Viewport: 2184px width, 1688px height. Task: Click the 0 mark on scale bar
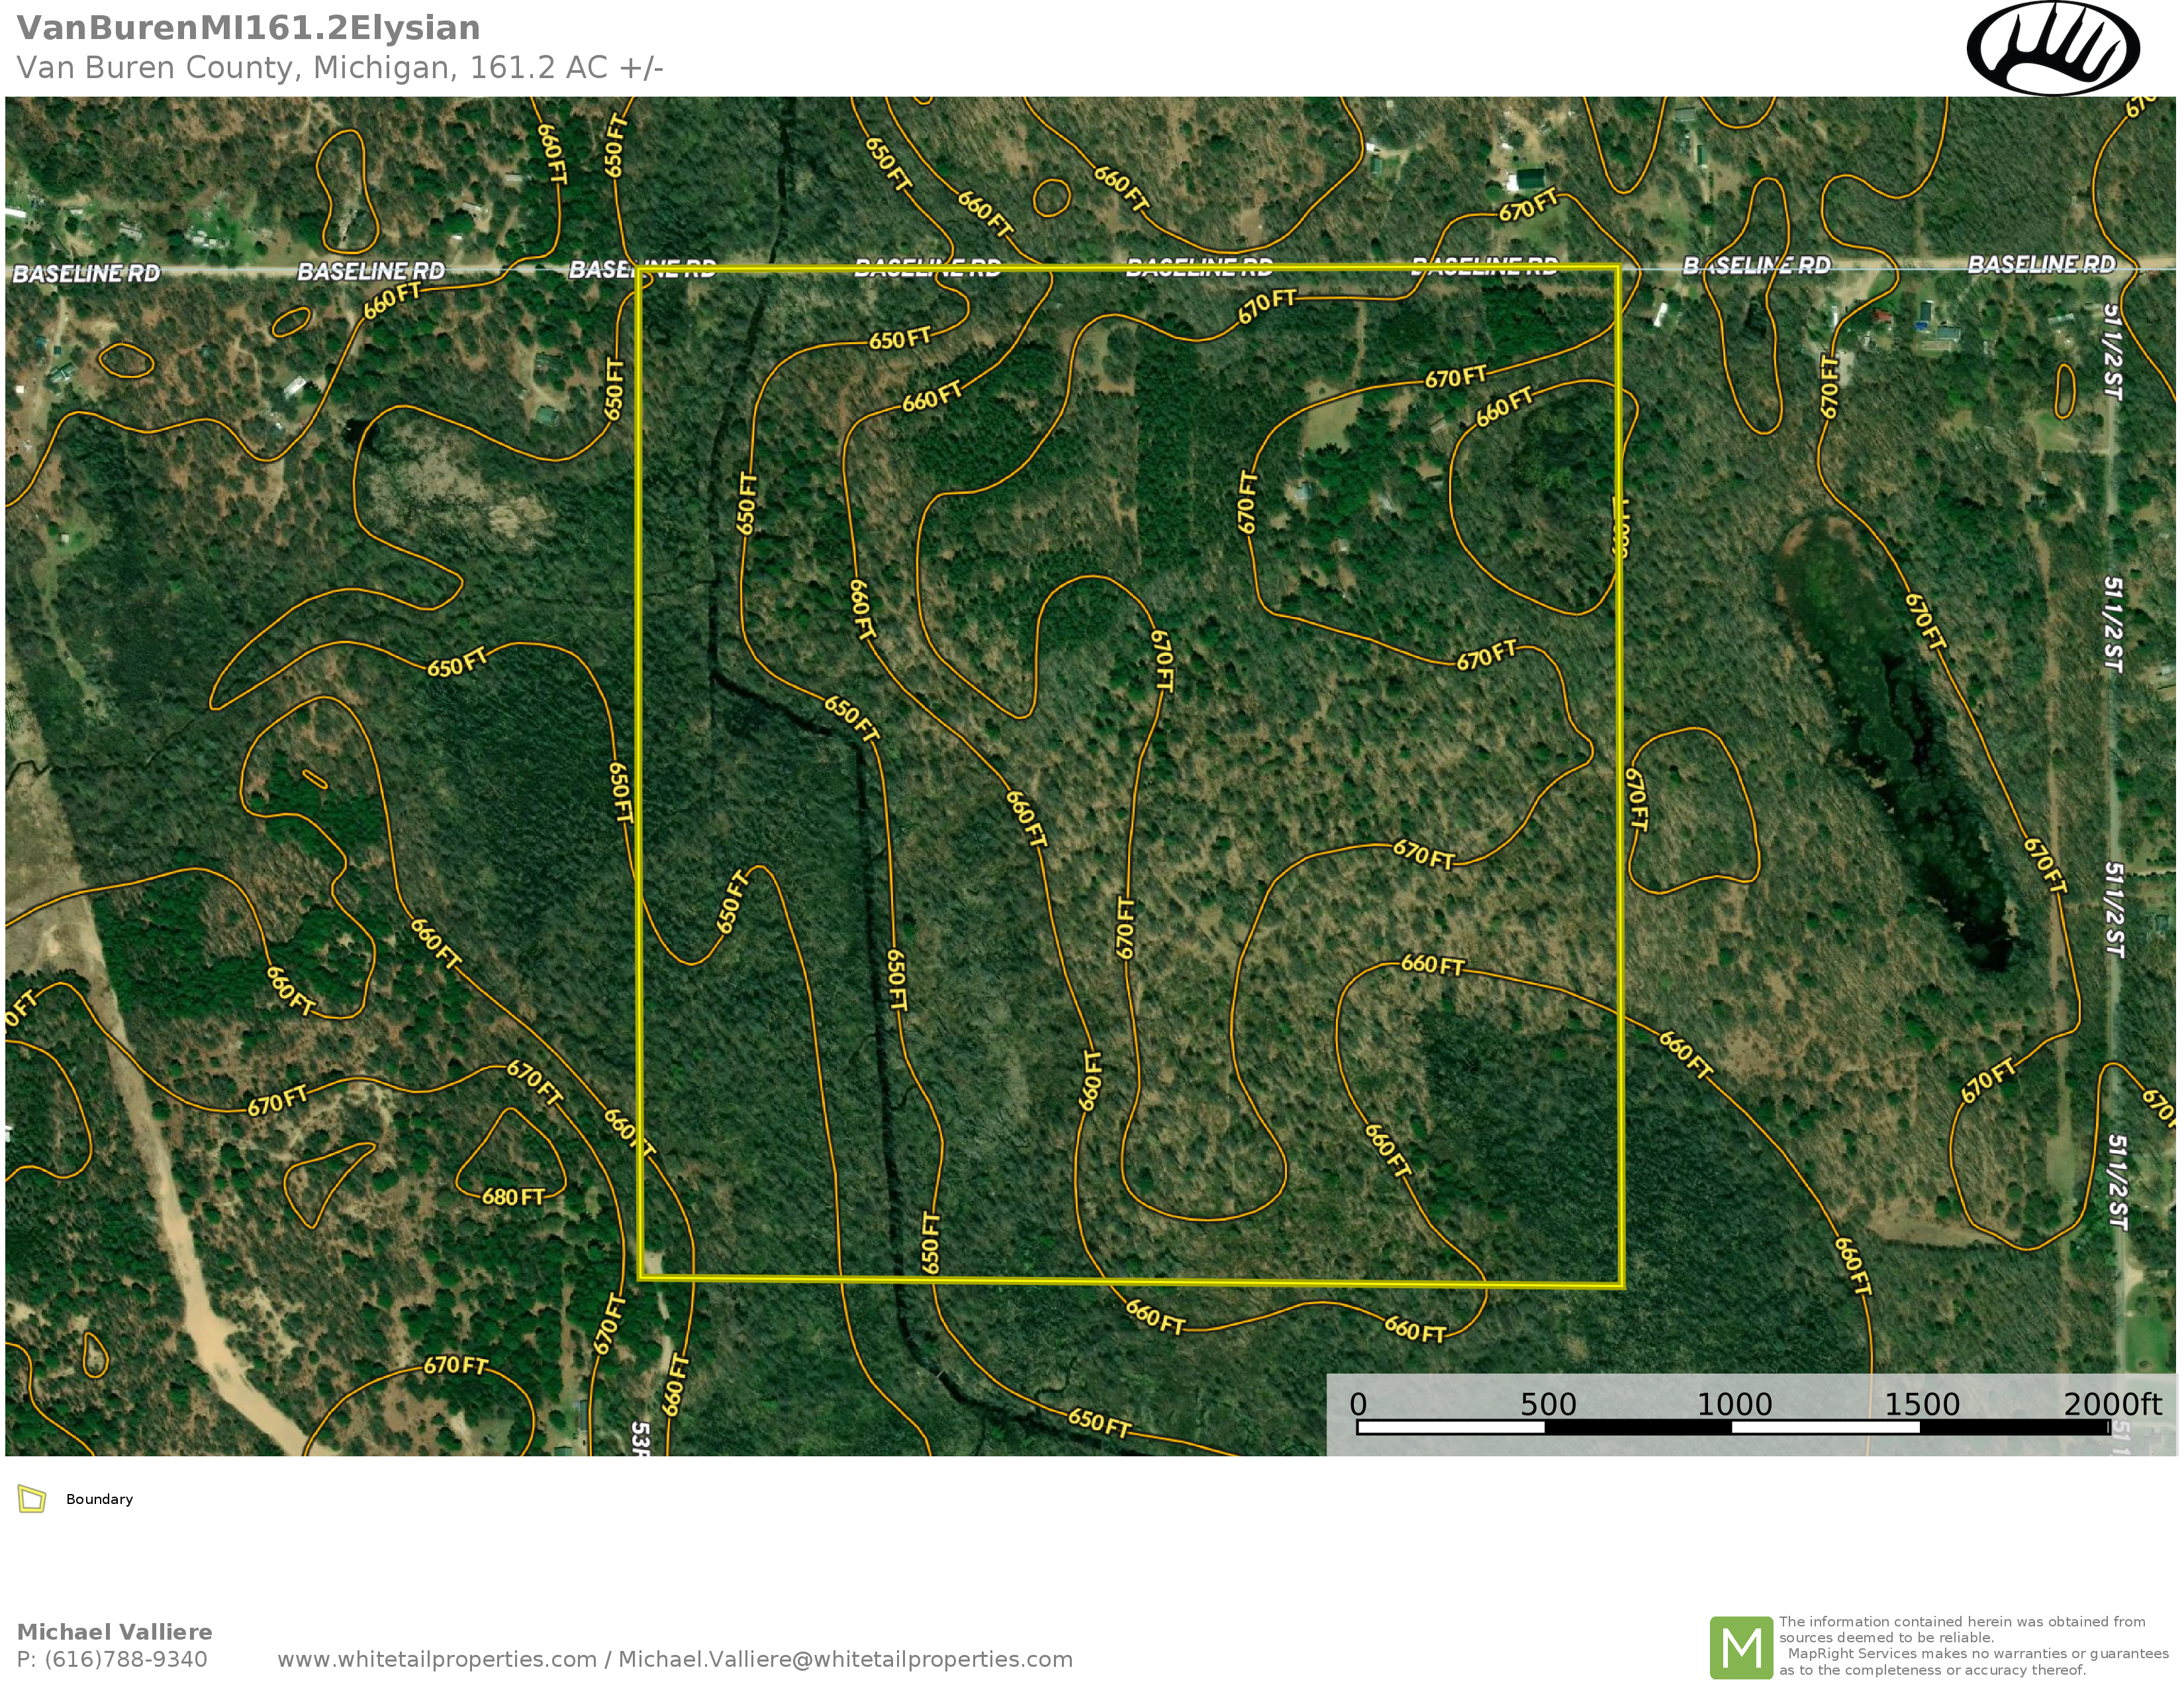[1358, 1404]
